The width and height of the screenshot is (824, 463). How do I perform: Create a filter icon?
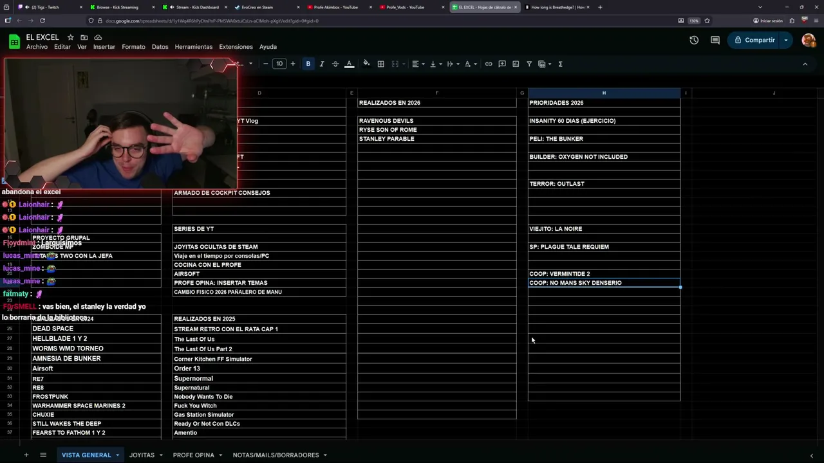point(529,64)
